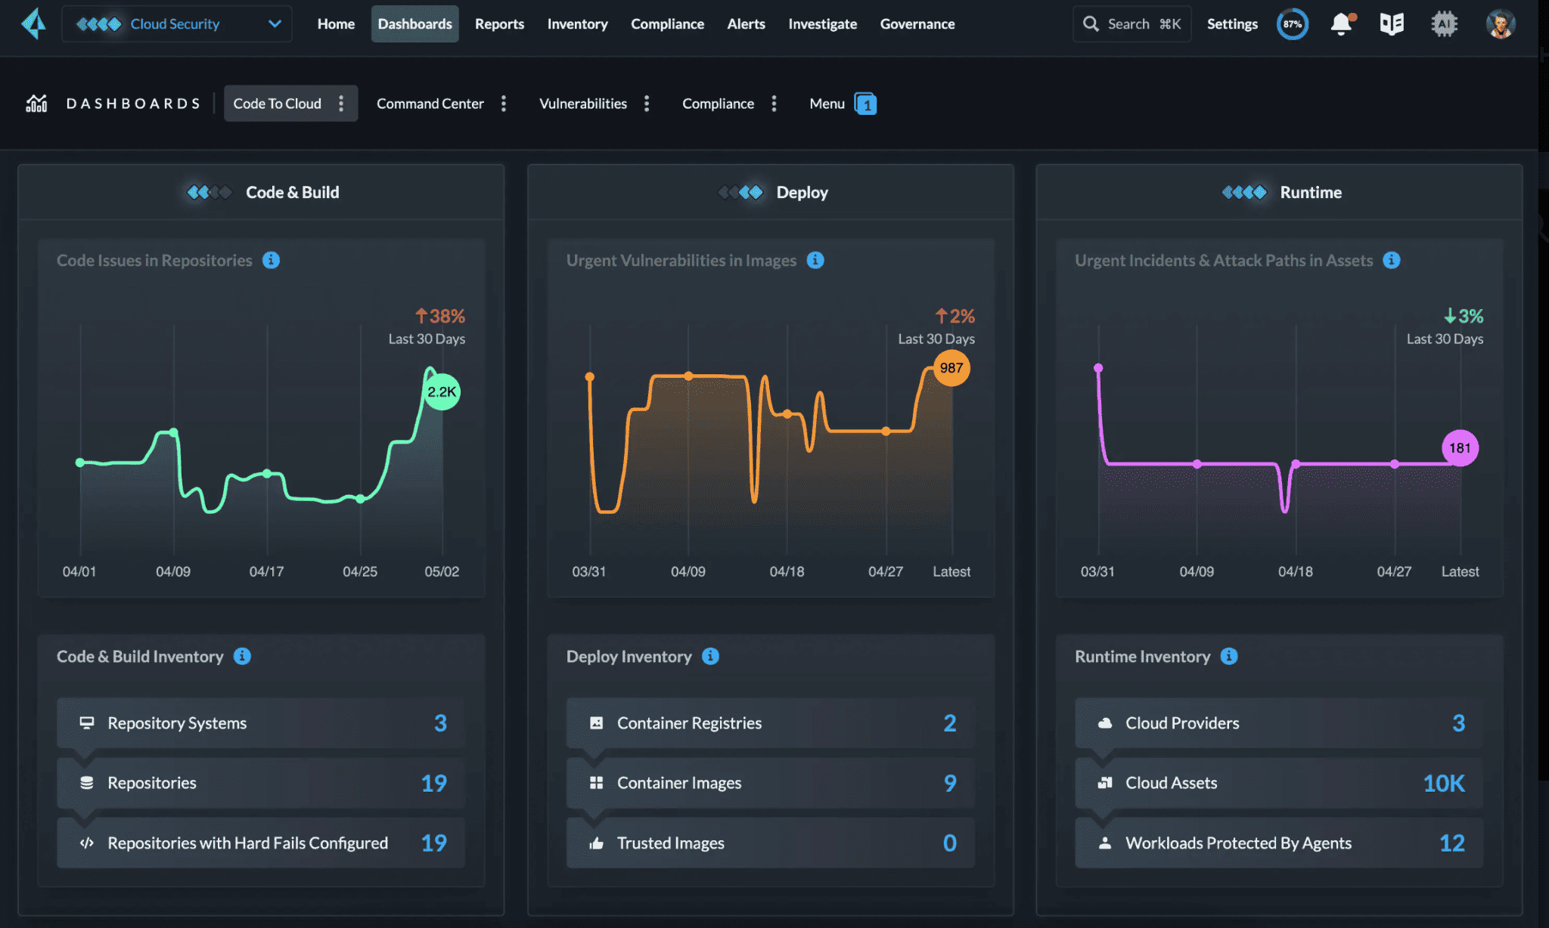Open Compliance dashboard kebab menu
The image size is (1549, 928).
click(x=774, y=104)
